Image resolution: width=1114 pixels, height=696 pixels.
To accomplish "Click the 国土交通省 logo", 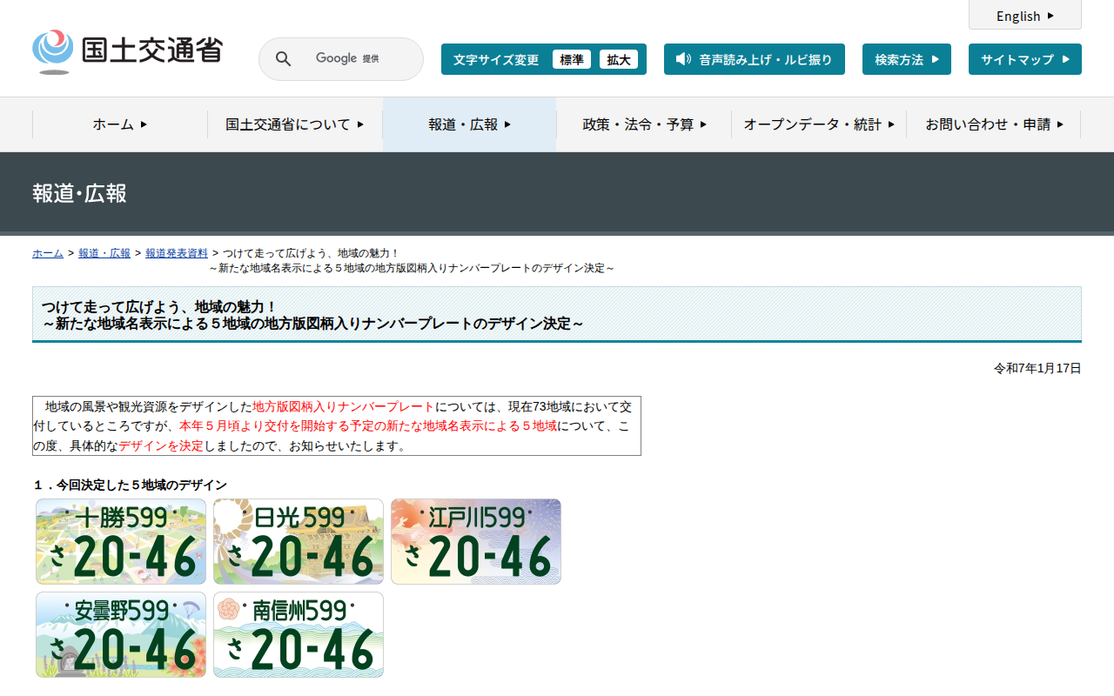I will coord(127,51).
